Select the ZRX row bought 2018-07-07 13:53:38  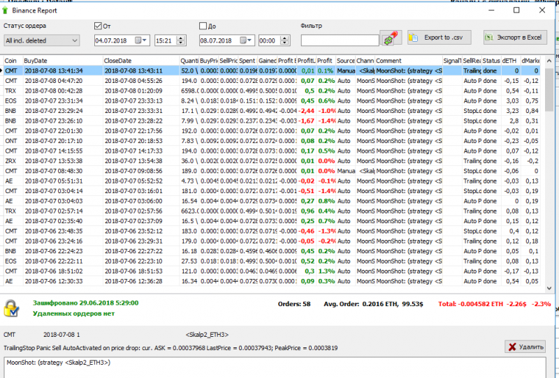(x=272, y=161)
